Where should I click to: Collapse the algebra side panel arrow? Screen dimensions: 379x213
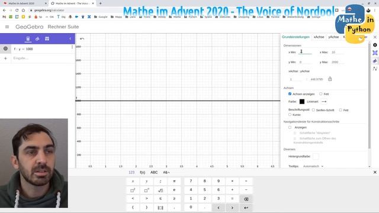(x=70, y=38)
